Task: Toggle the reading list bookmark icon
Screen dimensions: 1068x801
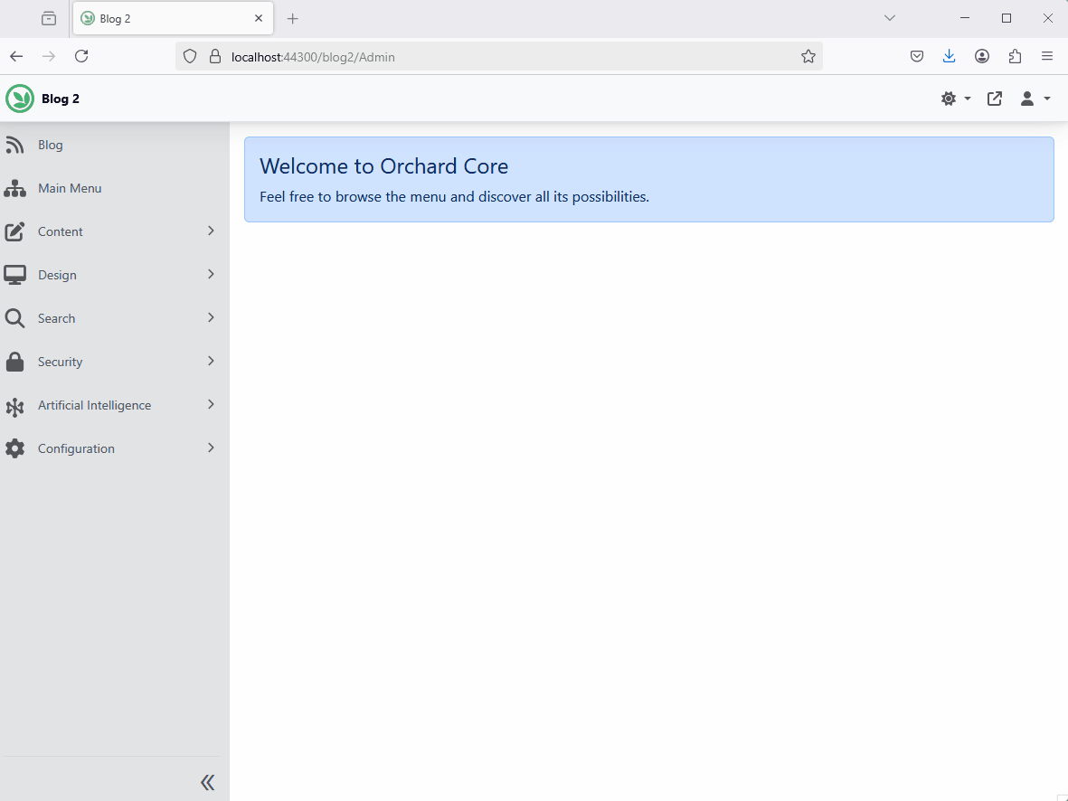Action: (x=916, y=56)
